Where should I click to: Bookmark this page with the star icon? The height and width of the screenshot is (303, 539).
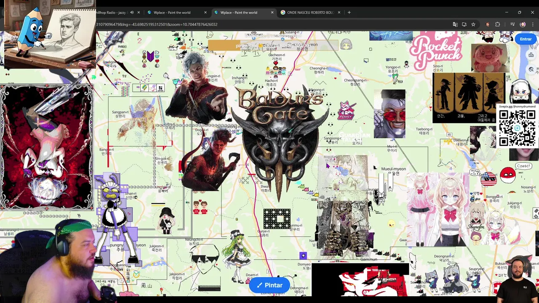tap(473, 24)
